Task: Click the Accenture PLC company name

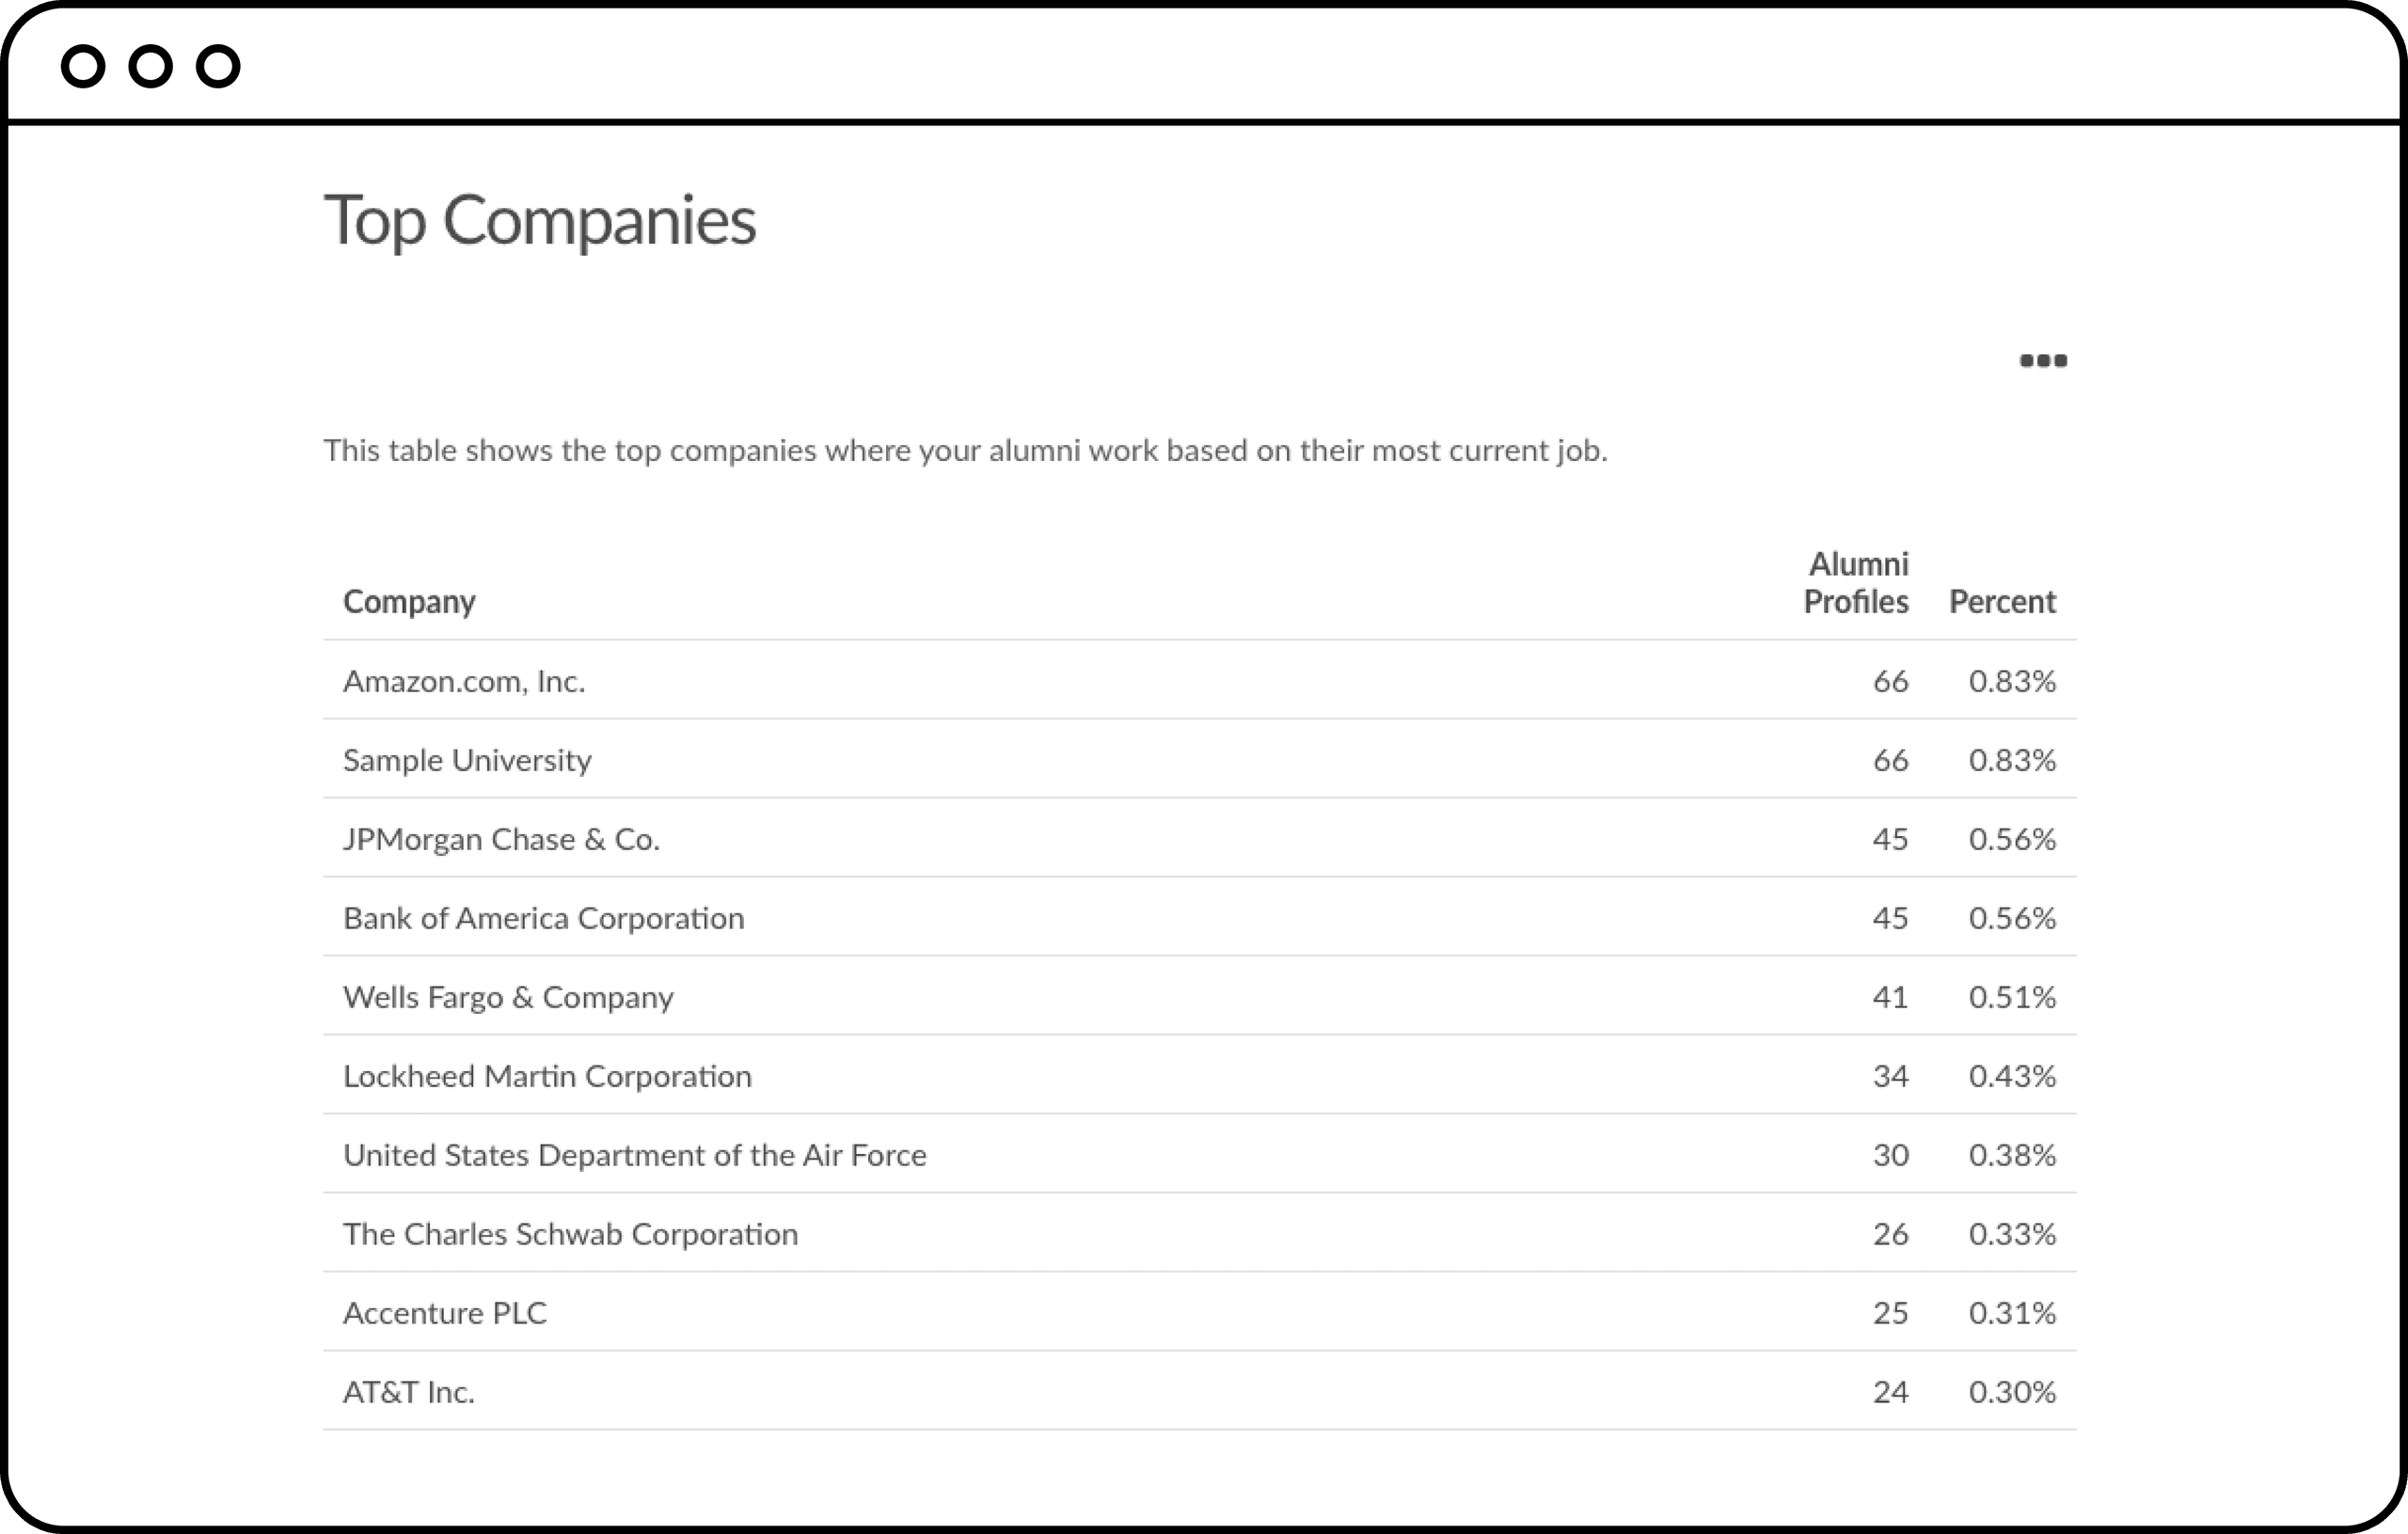Action: tap(445, 1314)
